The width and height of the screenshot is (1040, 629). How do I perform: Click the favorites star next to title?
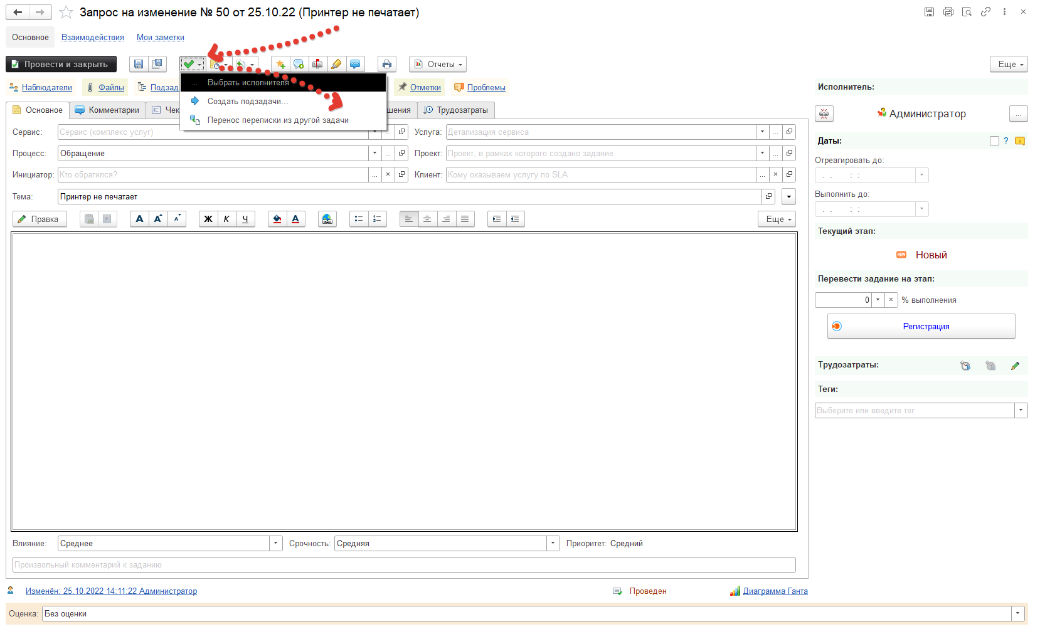tap(66, 13)
